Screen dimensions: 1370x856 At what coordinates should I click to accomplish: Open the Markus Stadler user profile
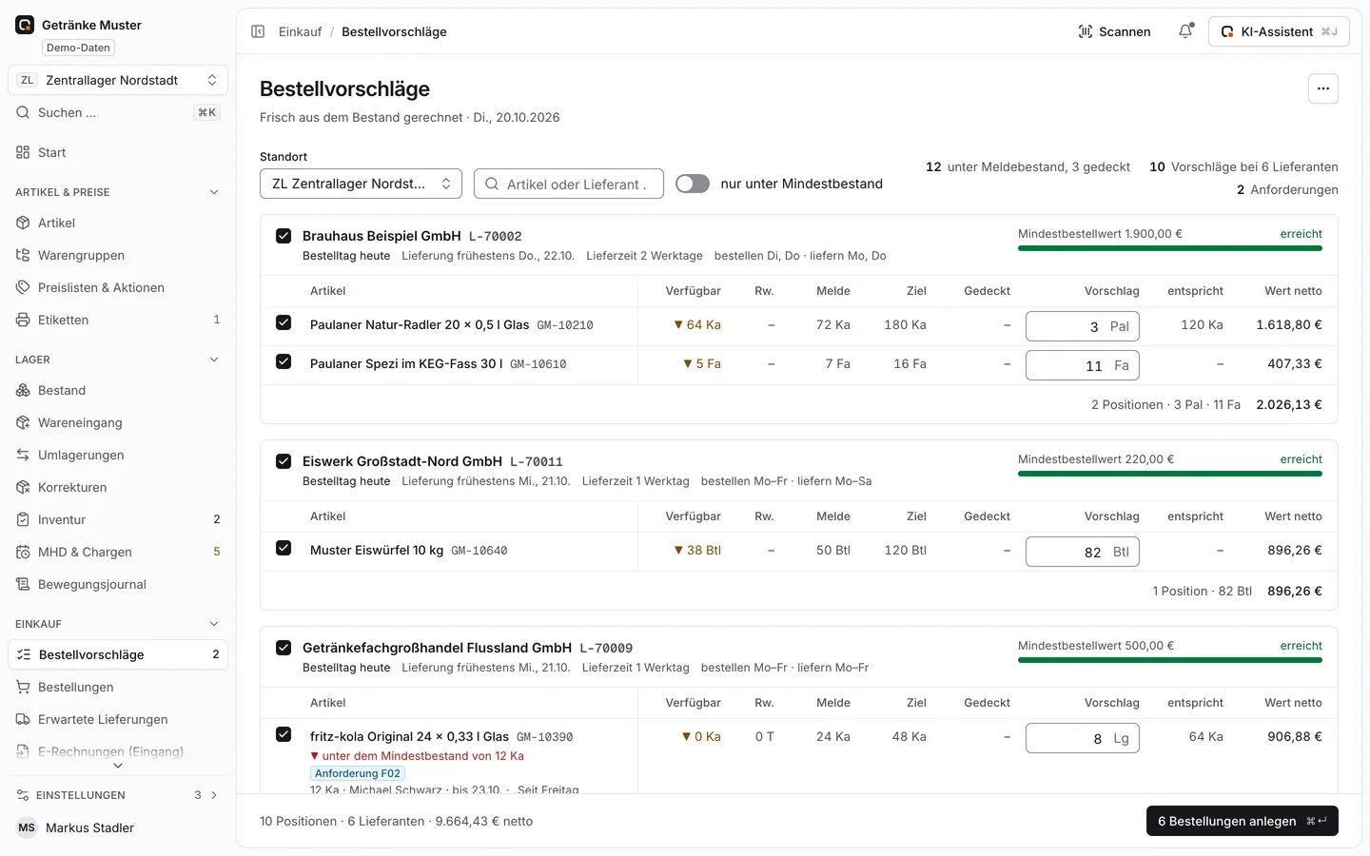click(x=118, y=827)
